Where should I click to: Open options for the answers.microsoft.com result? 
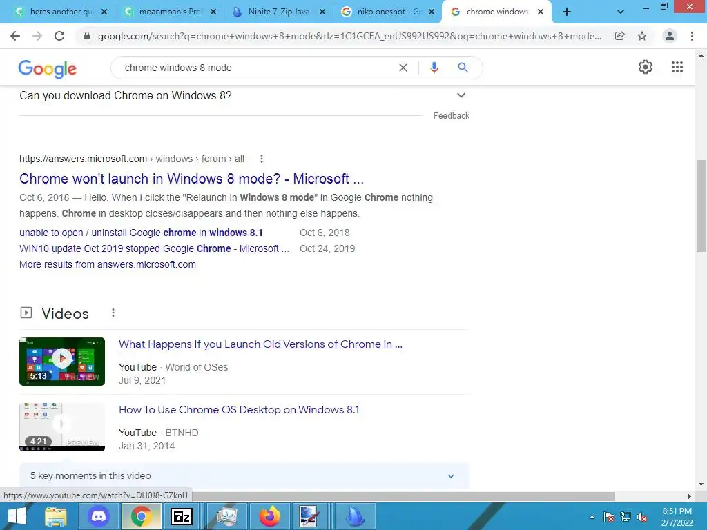click(x=262, y=159)
